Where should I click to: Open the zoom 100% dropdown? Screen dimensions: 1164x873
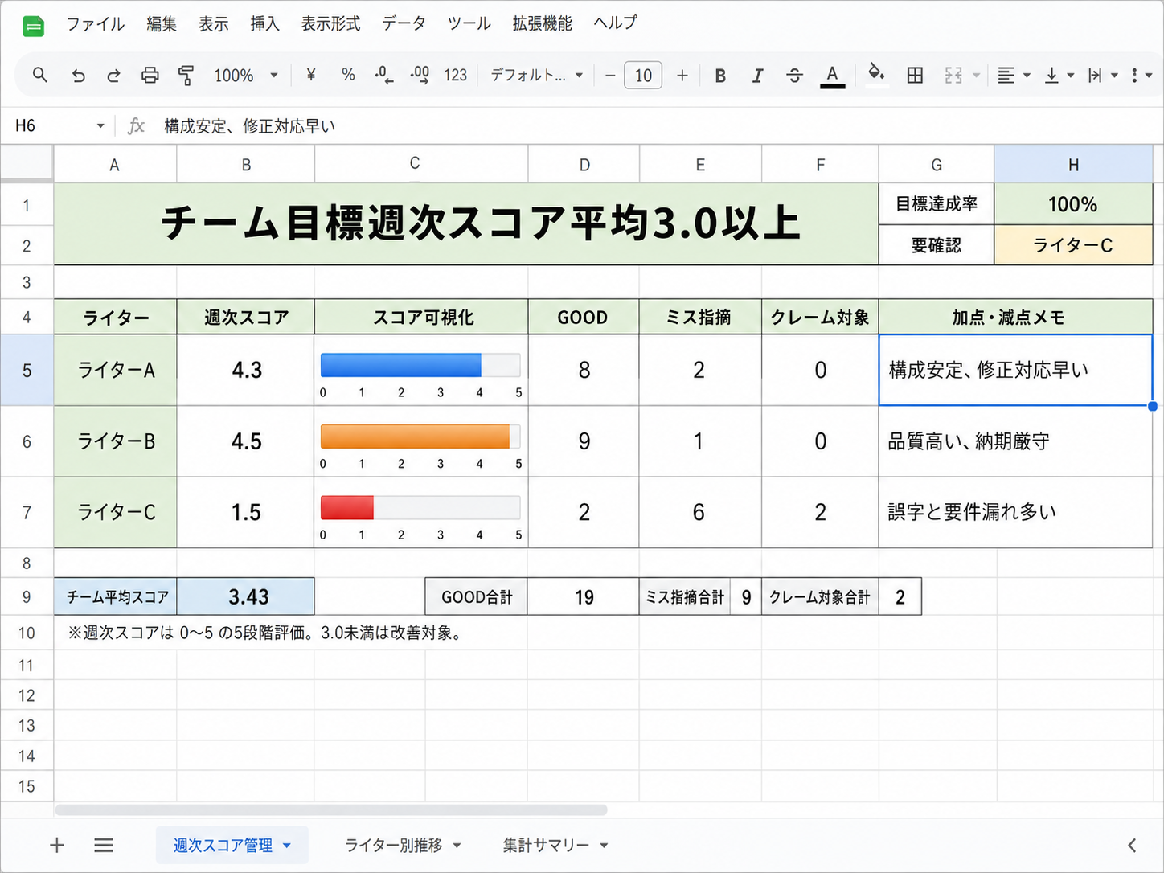(245, 76)
